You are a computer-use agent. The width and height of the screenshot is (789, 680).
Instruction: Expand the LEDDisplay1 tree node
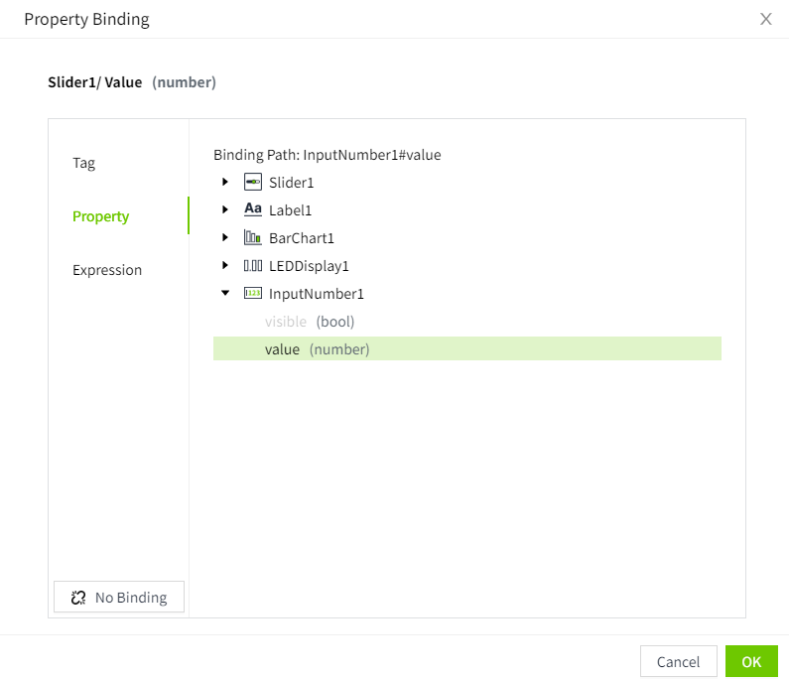click(x=225, y=266)
